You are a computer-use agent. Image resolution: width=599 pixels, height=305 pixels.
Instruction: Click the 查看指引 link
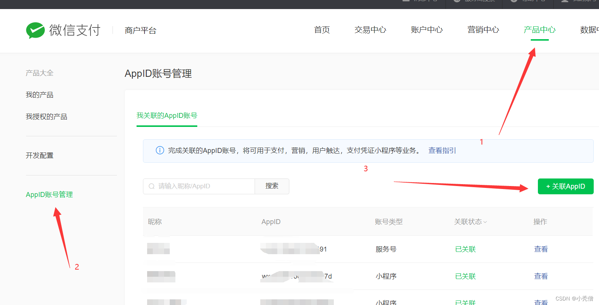pos(442,151)
